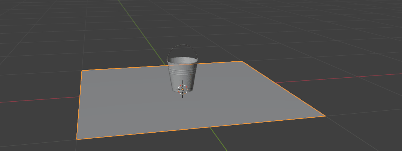Click the plane's far-left back corner

click(82, 71)
